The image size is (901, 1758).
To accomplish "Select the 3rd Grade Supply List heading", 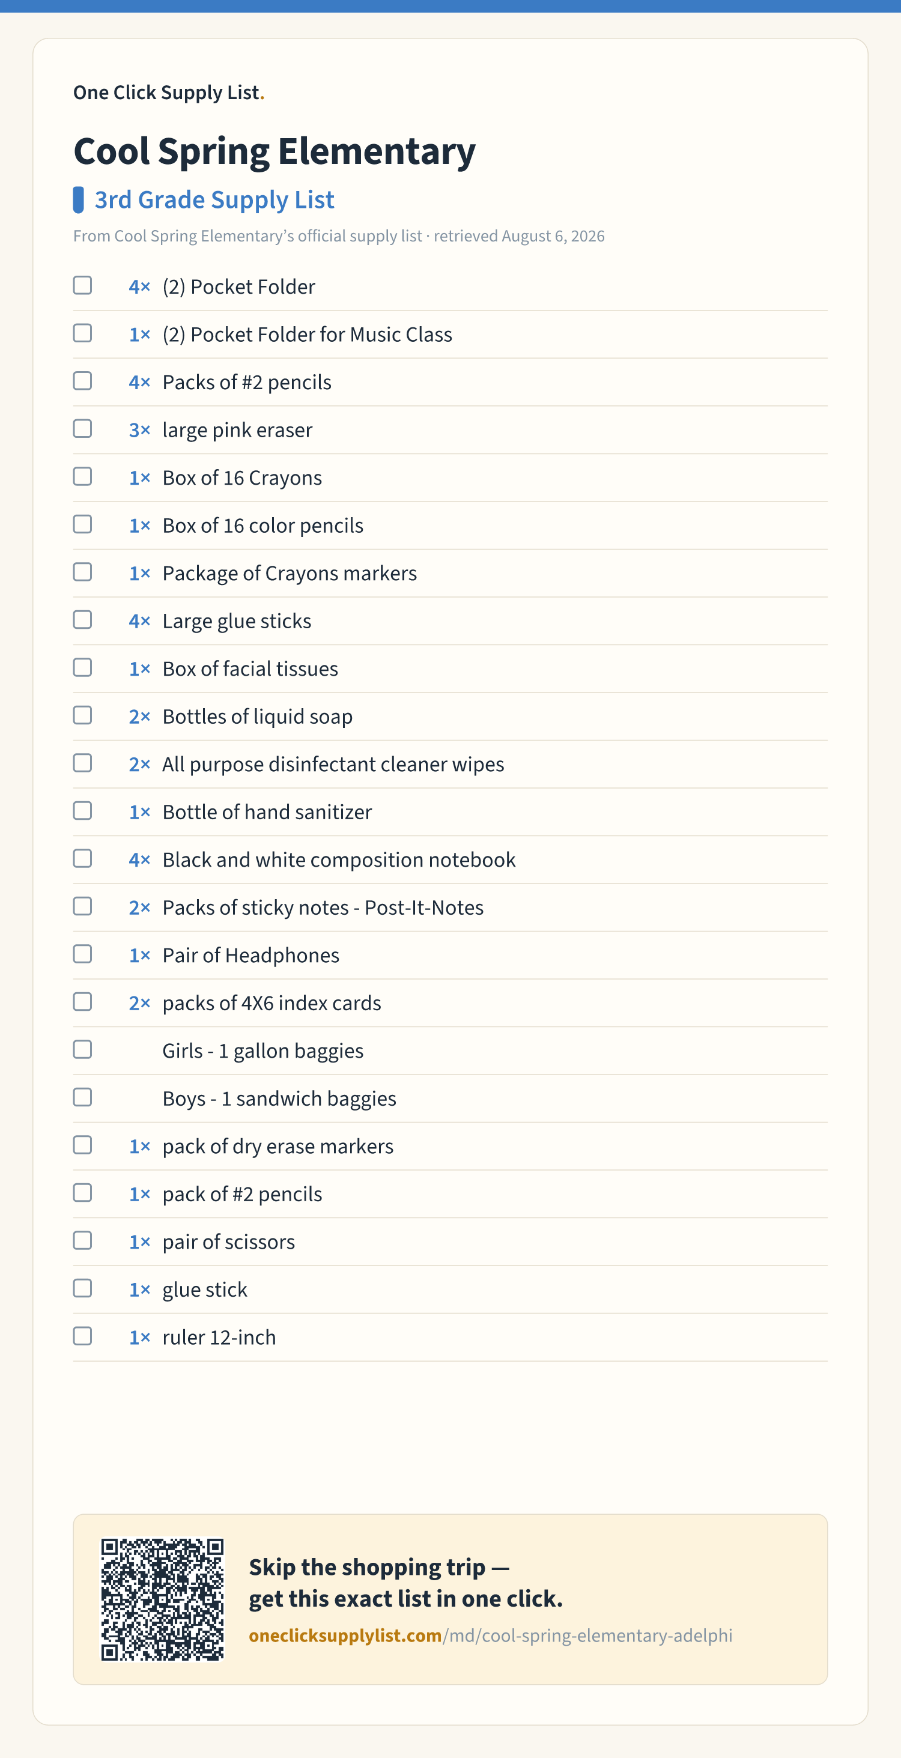I will 214,200.
